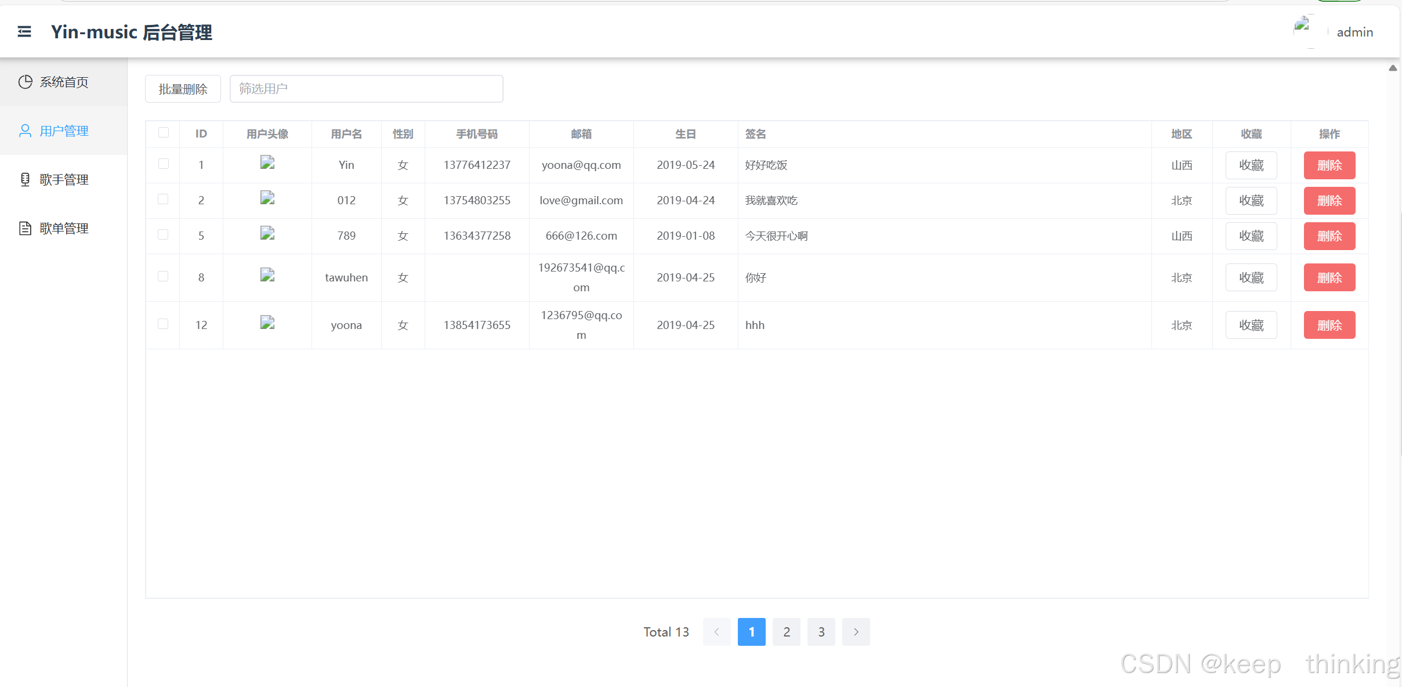The height and width of the screenshot is (687, 1402).
Task: Select checkbox for user yoona row
Action: click(x=164, y=324)
